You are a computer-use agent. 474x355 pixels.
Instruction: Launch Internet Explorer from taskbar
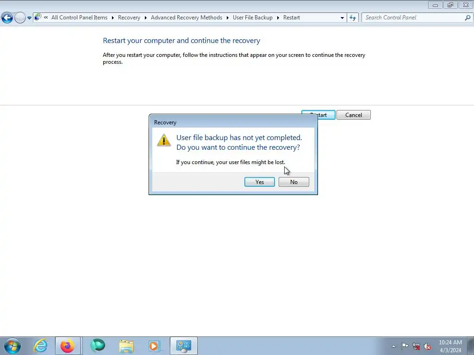point(41,346)
